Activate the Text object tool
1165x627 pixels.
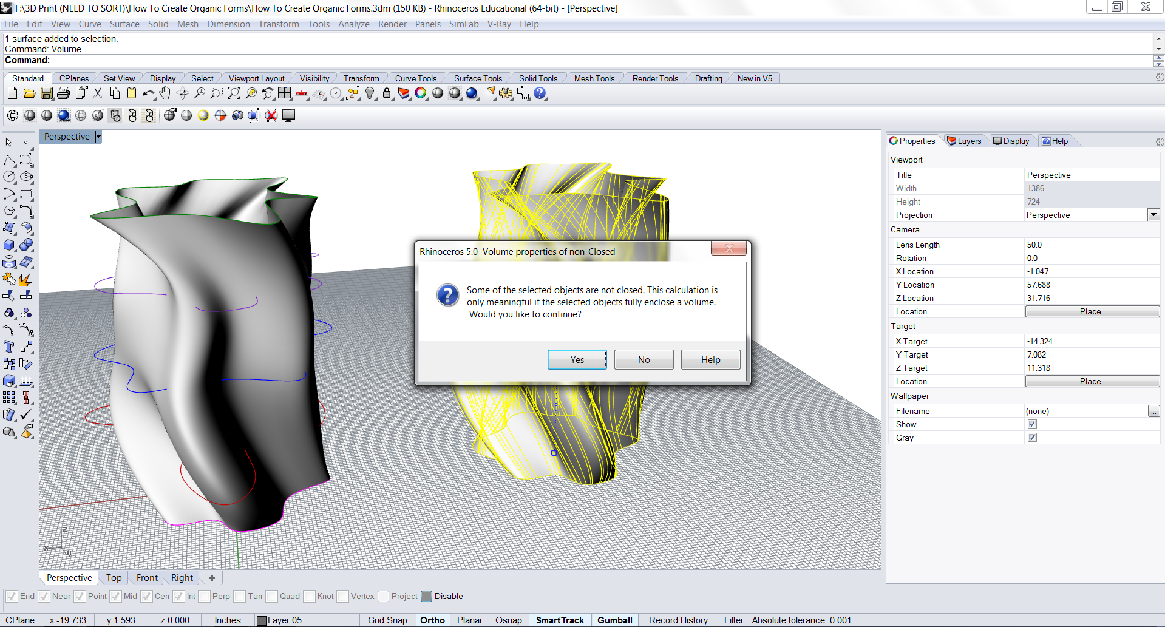tap(8, 347)
